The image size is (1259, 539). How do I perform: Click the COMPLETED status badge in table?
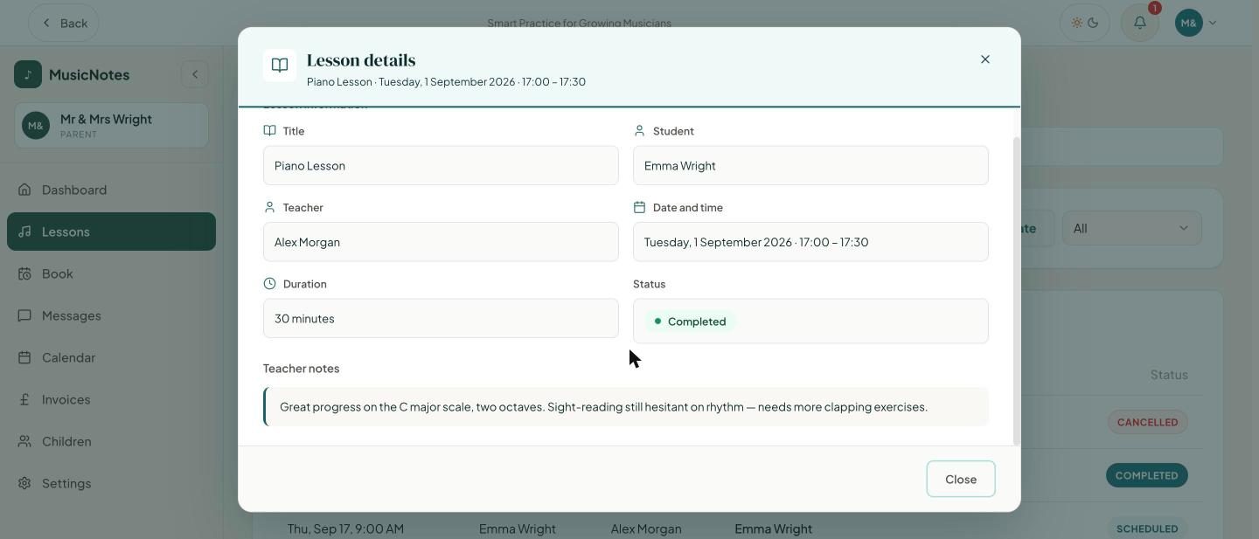pos(1147,475)
